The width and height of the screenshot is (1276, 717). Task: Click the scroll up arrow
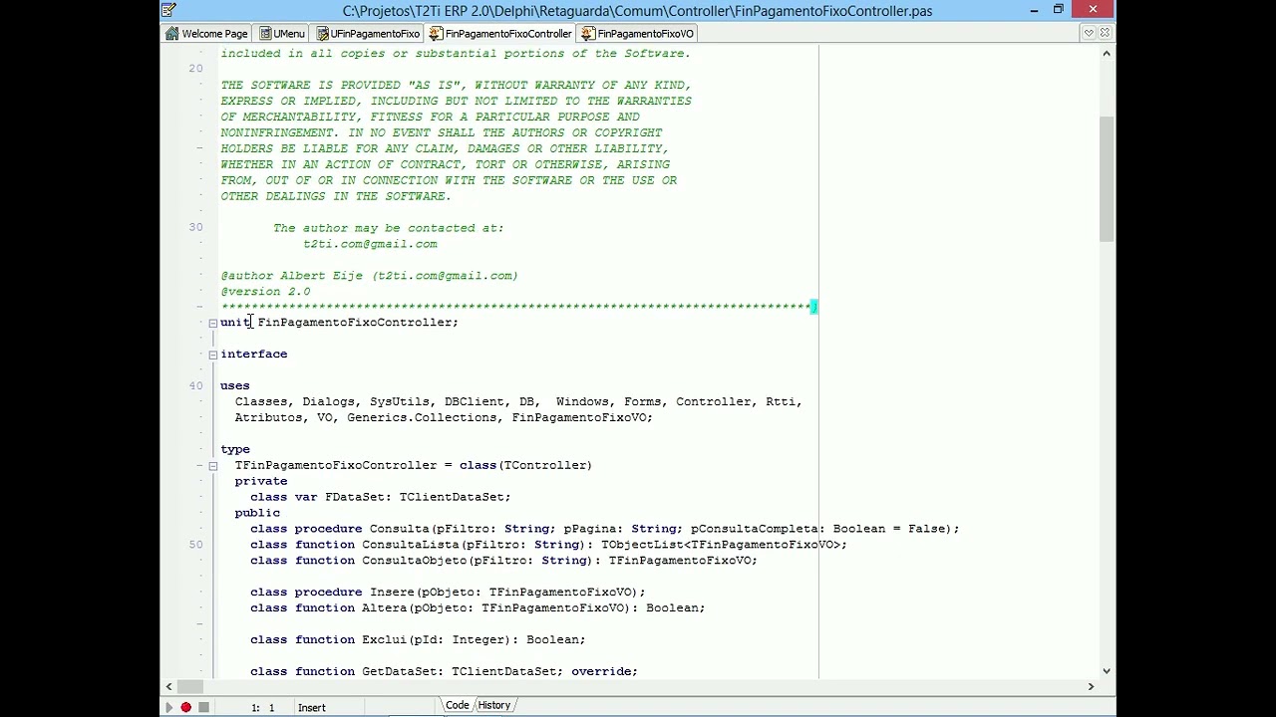[1107, 54]
